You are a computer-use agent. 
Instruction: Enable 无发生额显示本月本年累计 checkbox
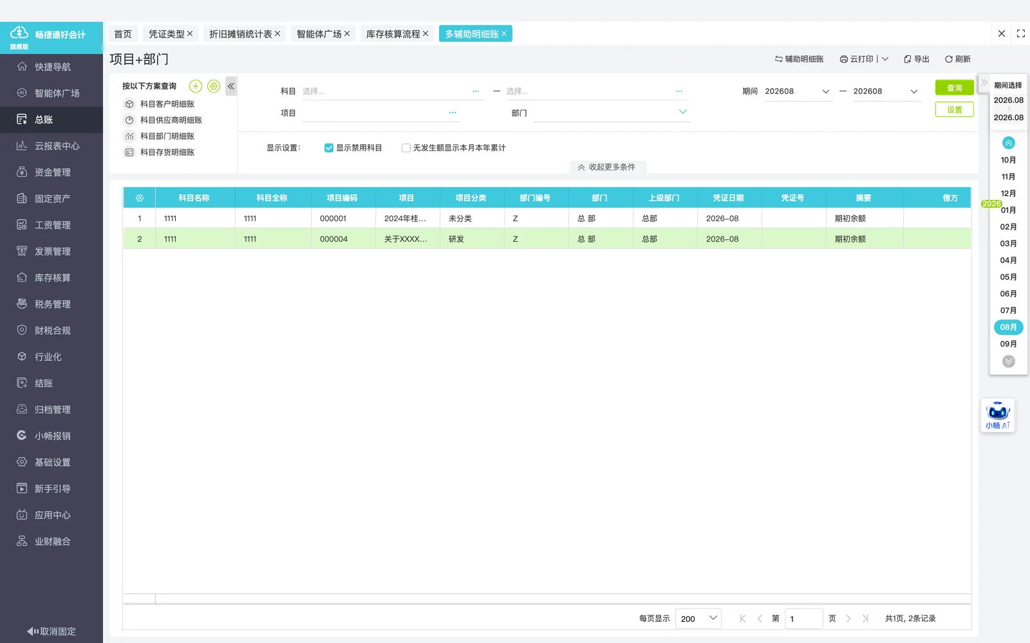pyautogui.click(x=406, y=148)
